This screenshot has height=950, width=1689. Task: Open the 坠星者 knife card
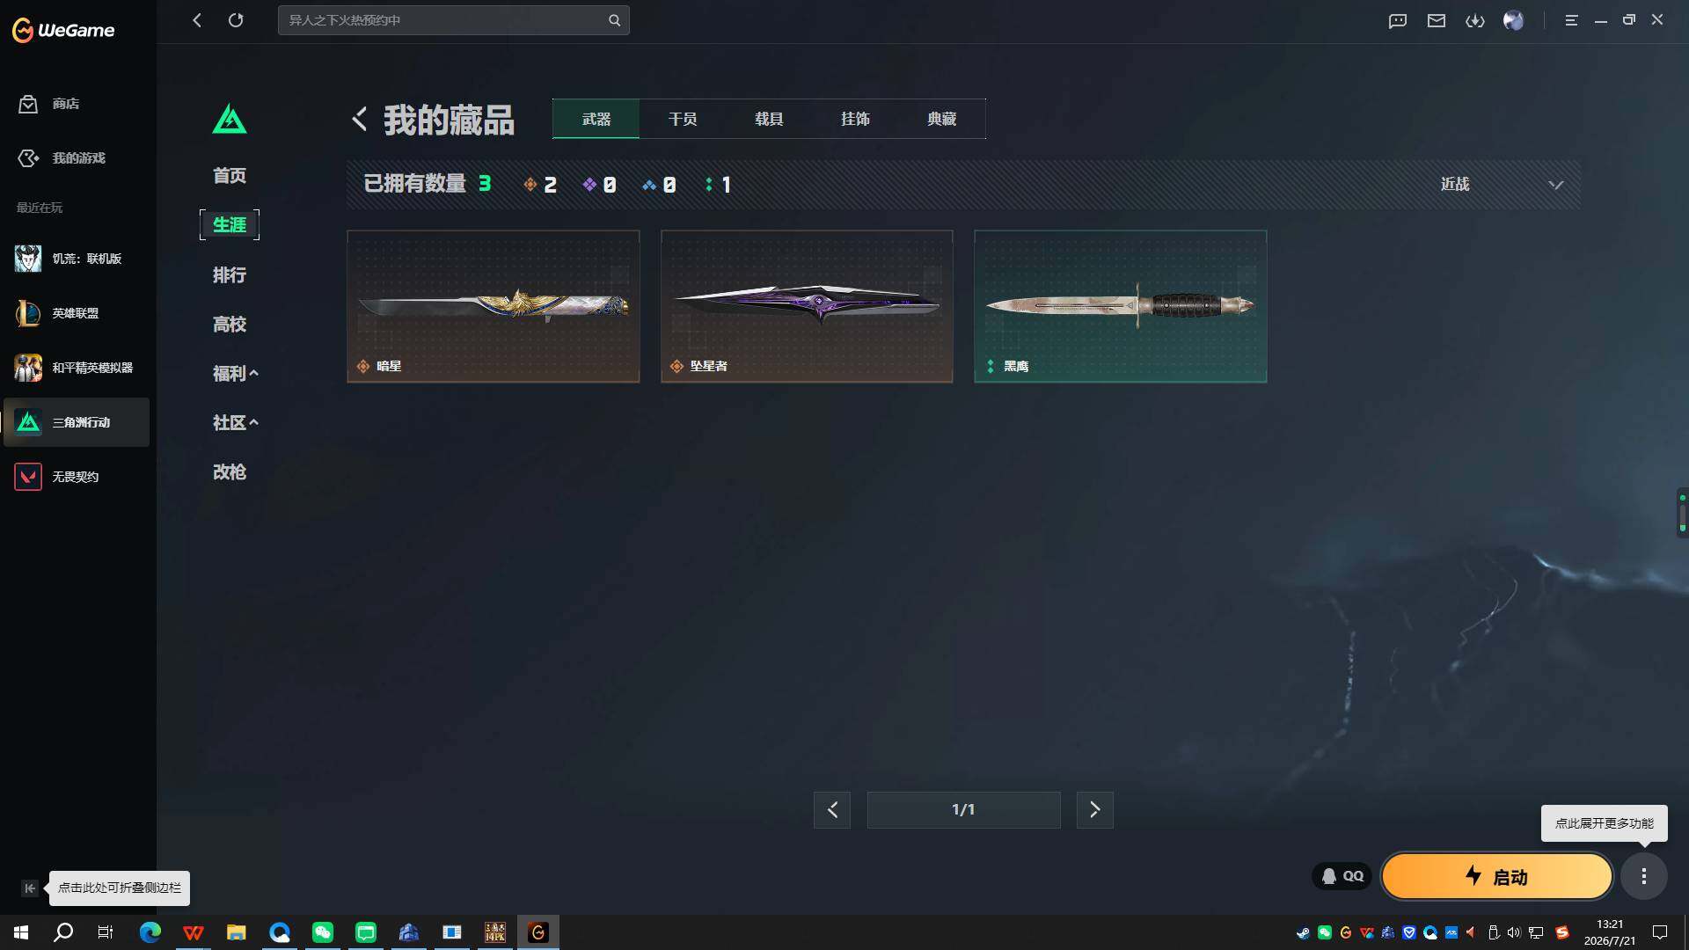coord(807,306)
